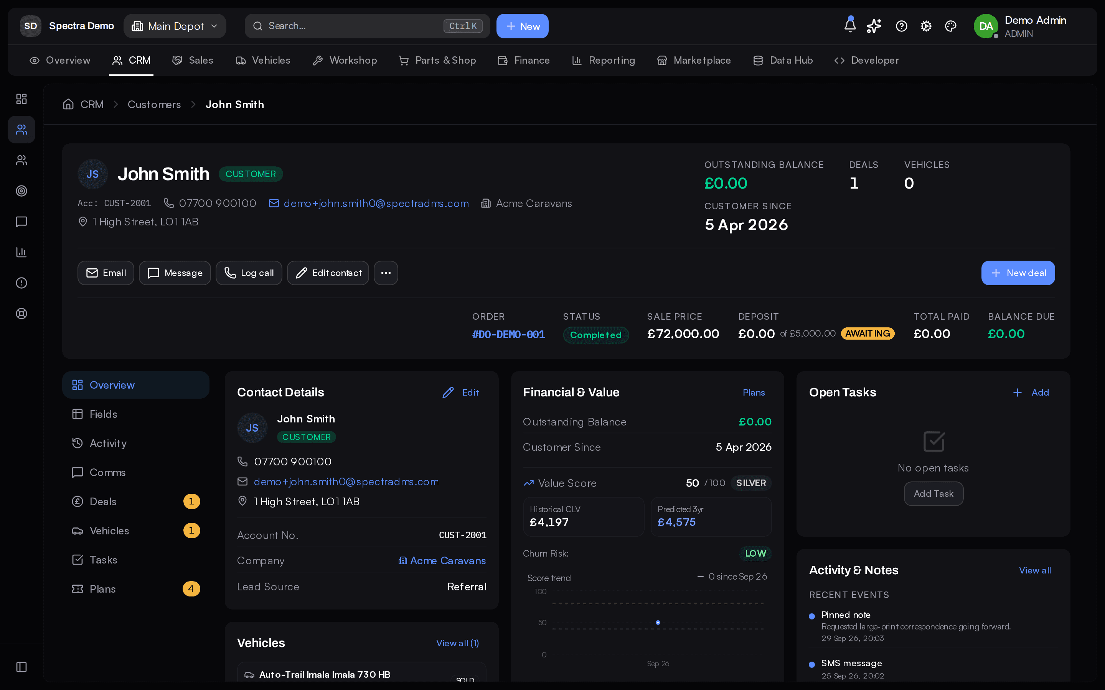Open order link #DO-DEMO-001

click(x=508, y=335)
